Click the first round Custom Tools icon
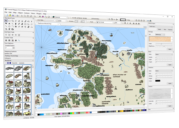Image resolution: width=179 pixels, height=128 pixels. (x=6, y=40)
